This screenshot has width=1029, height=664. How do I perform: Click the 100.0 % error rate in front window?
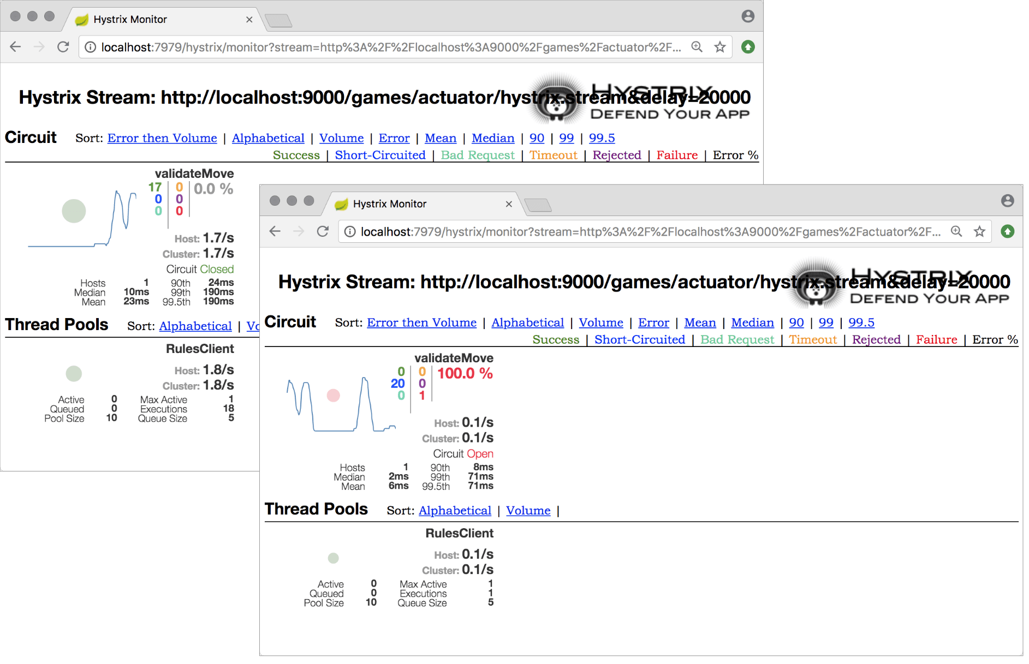pyautogui.click(x=465, y=373)
